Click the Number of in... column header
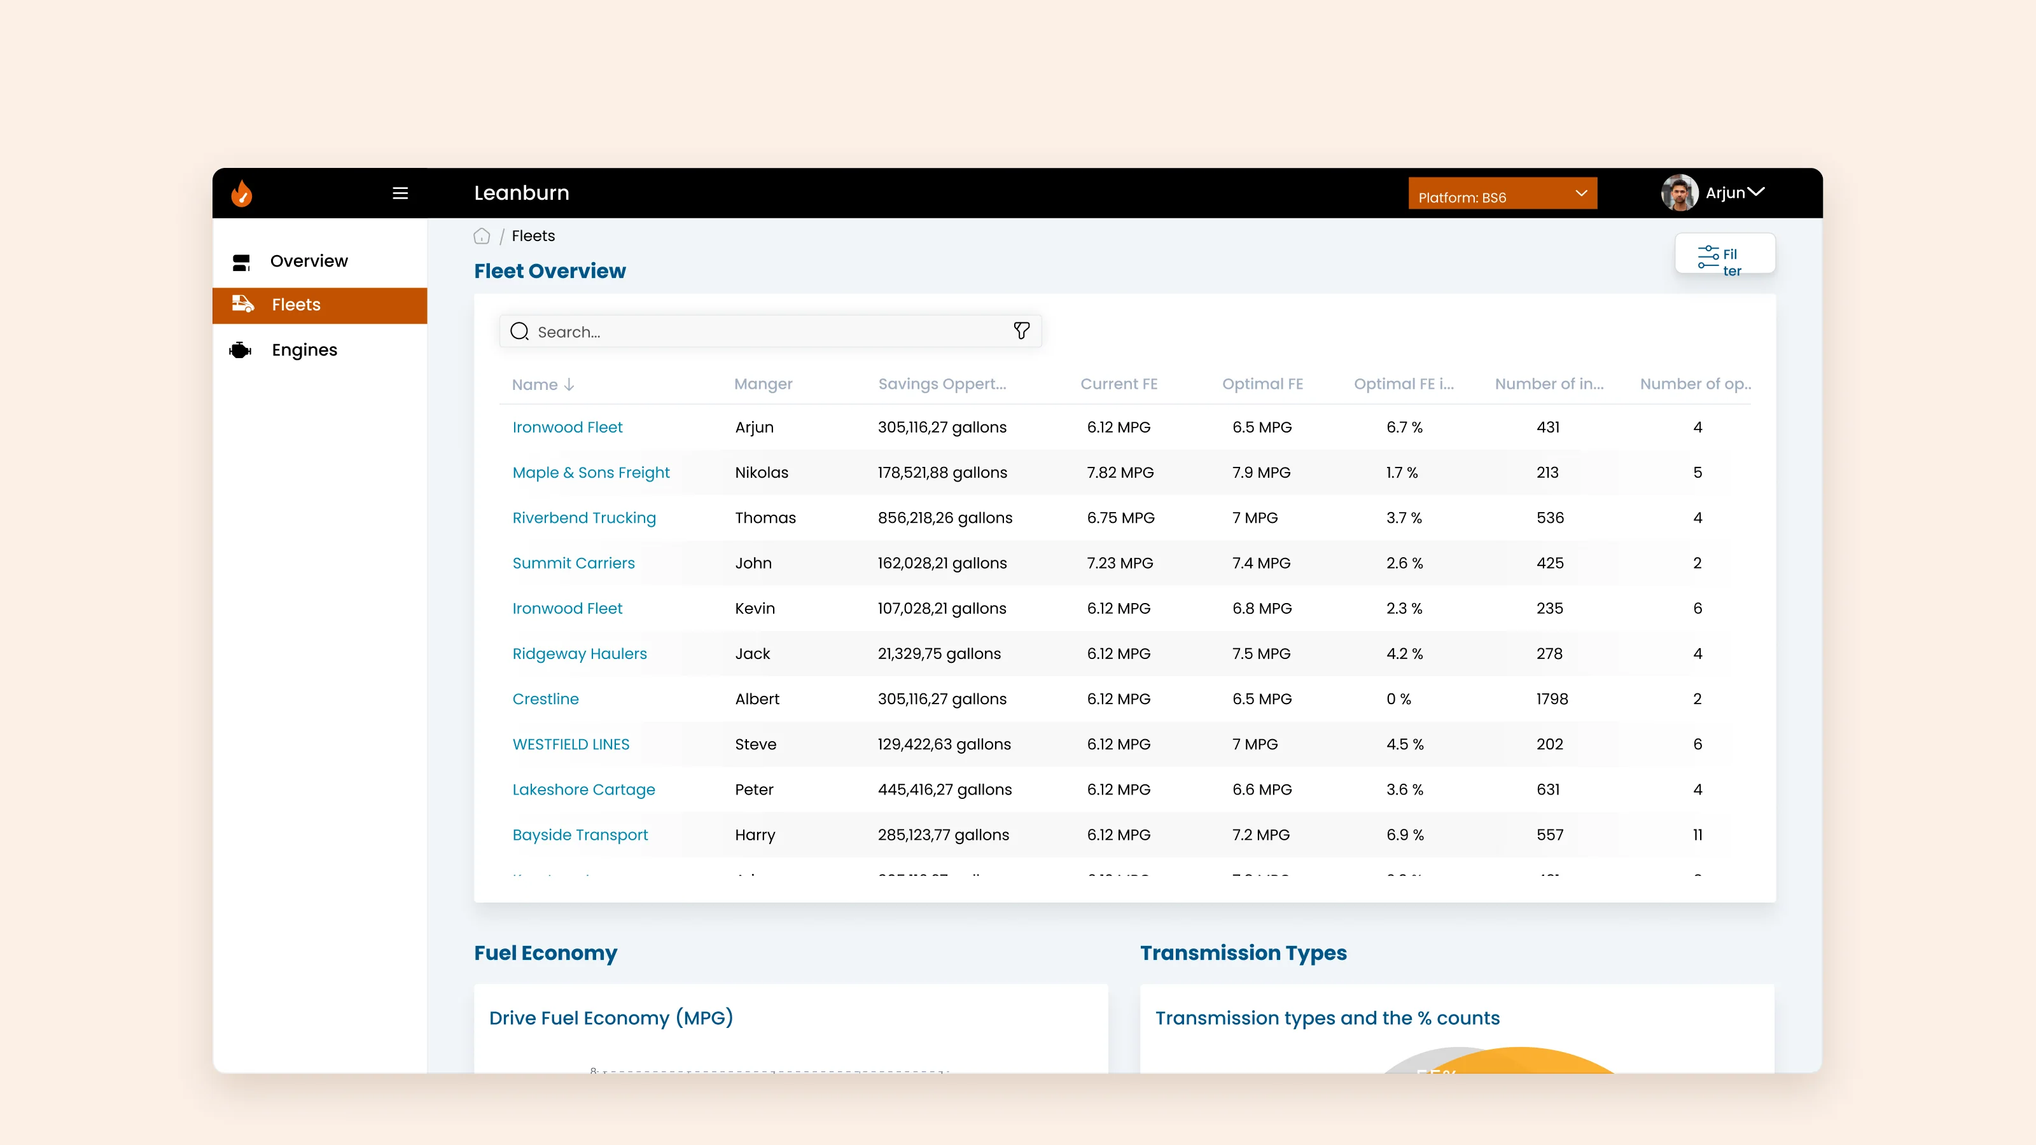Viewport: 2036px width, 1145px height. click(1549, 384)
